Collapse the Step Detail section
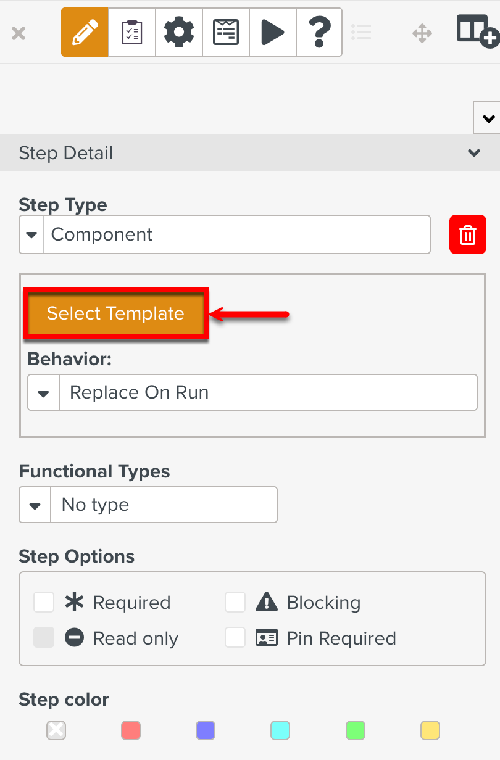Screen dimensions: 500x760 474,153
